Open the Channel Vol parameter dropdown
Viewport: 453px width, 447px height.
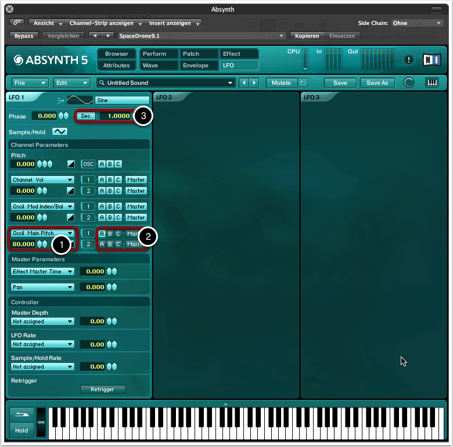pyautogui.click(x=42, y=180)
